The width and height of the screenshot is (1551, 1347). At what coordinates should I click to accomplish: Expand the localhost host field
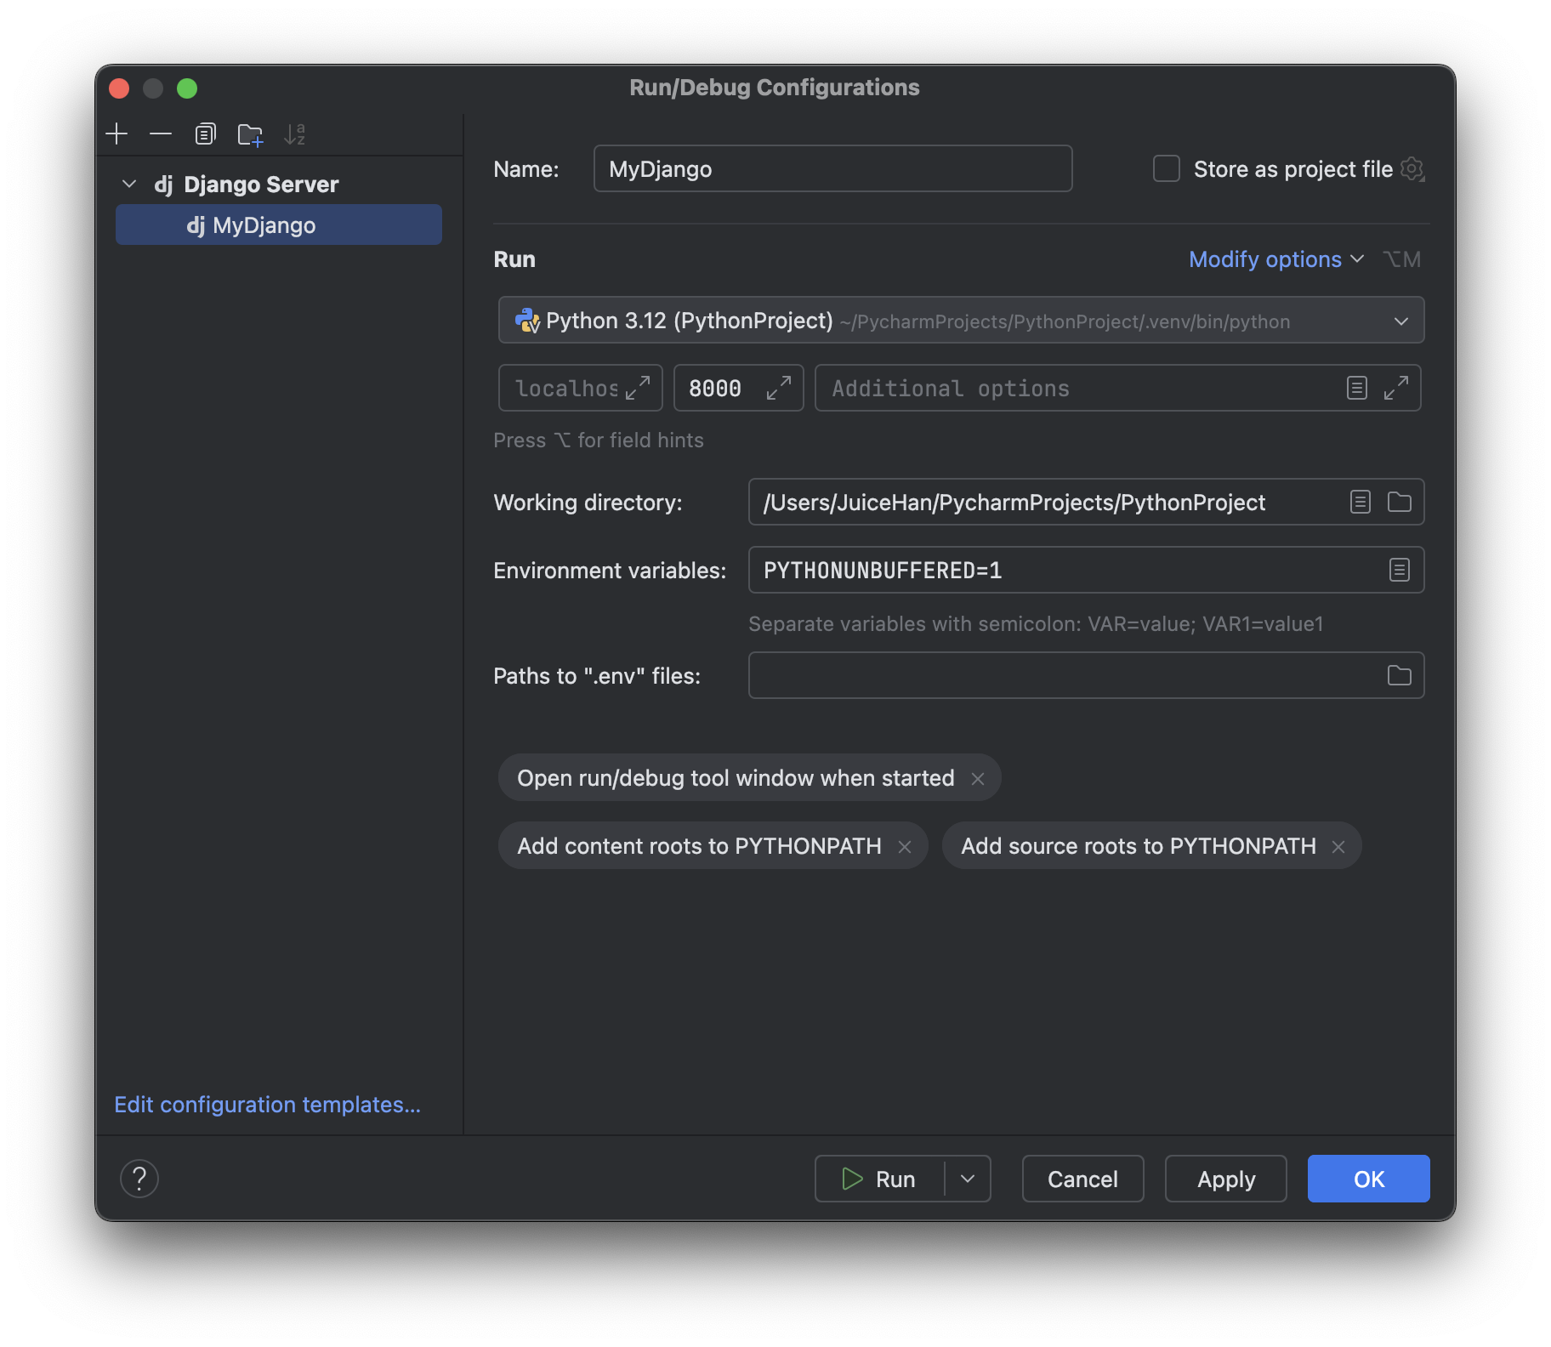[638, 388]
